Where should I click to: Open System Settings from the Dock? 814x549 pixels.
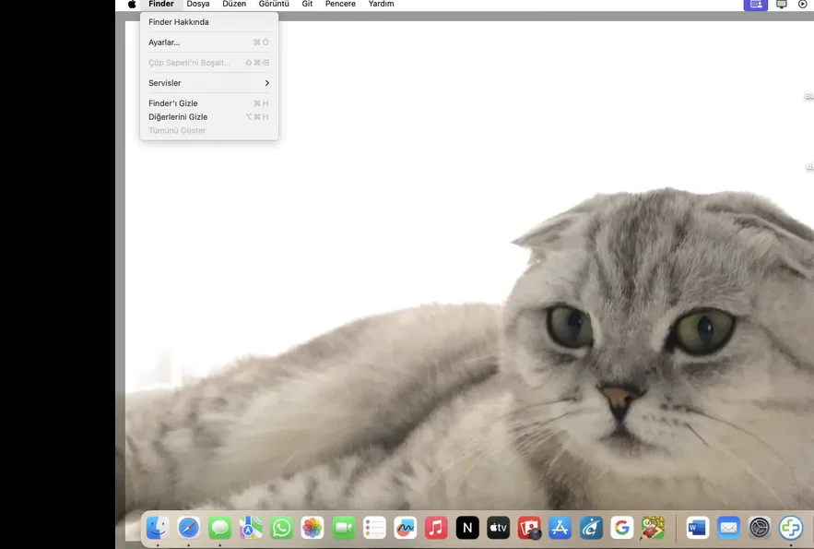point(760,528)
